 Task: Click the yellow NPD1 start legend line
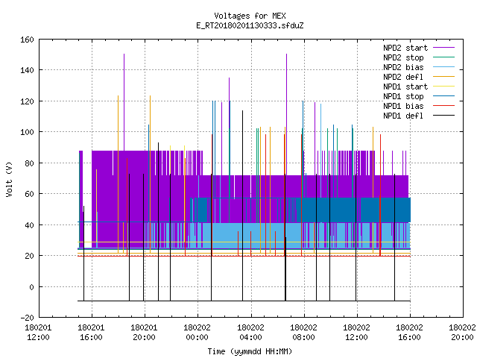tap(443, 87)
